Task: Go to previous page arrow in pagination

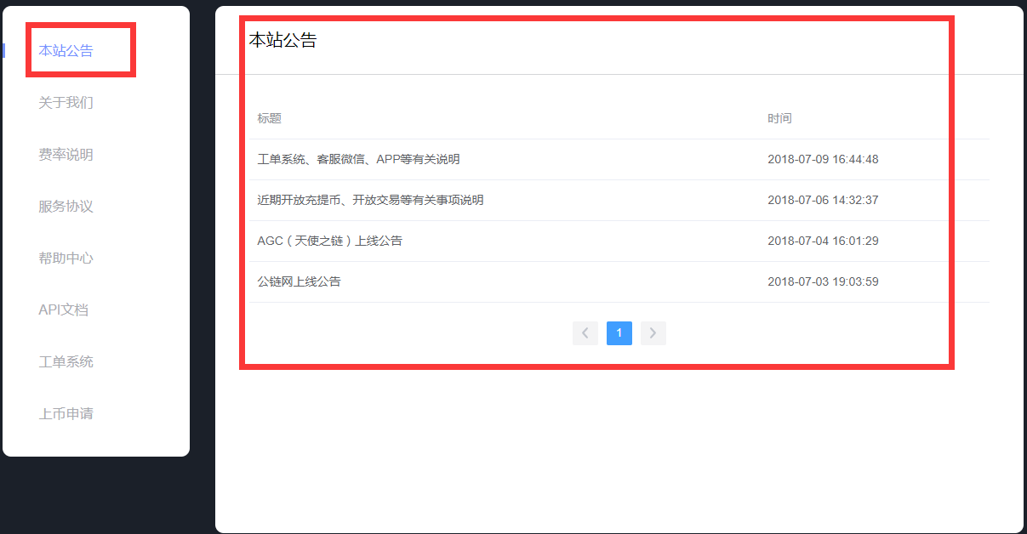Action: point(585,333)
